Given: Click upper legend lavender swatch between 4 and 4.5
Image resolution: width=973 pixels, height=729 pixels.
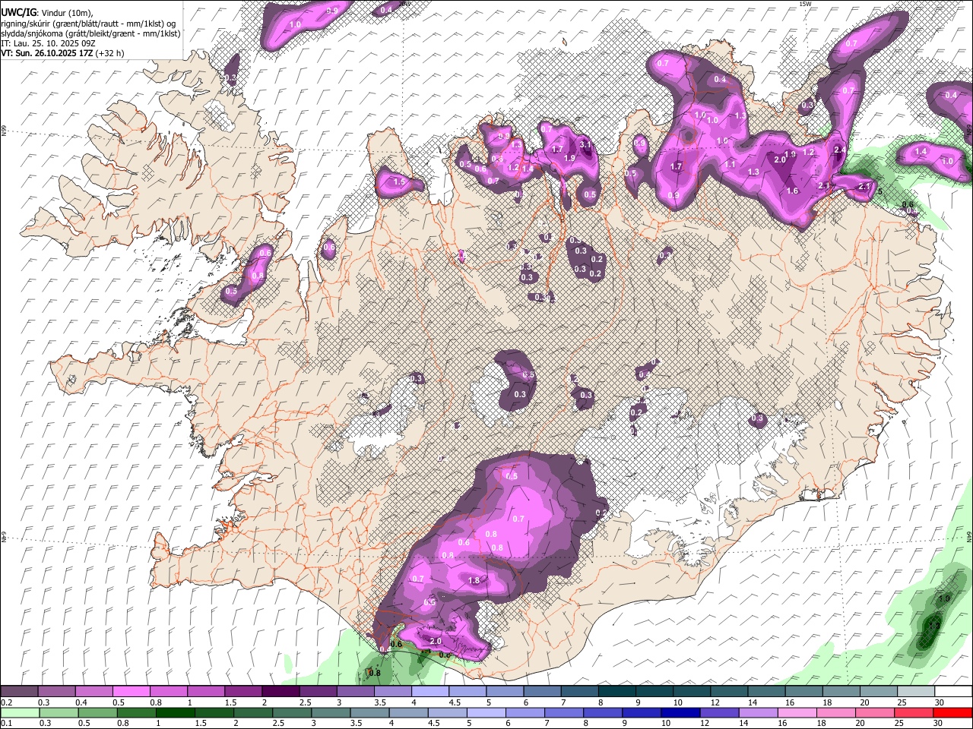Looking at the screenshot, I should [x=430, y=692].
